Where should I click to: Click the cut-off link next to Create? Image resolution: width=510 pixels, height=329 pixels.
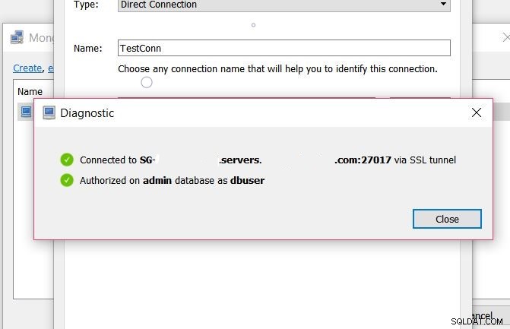(51, 68)
